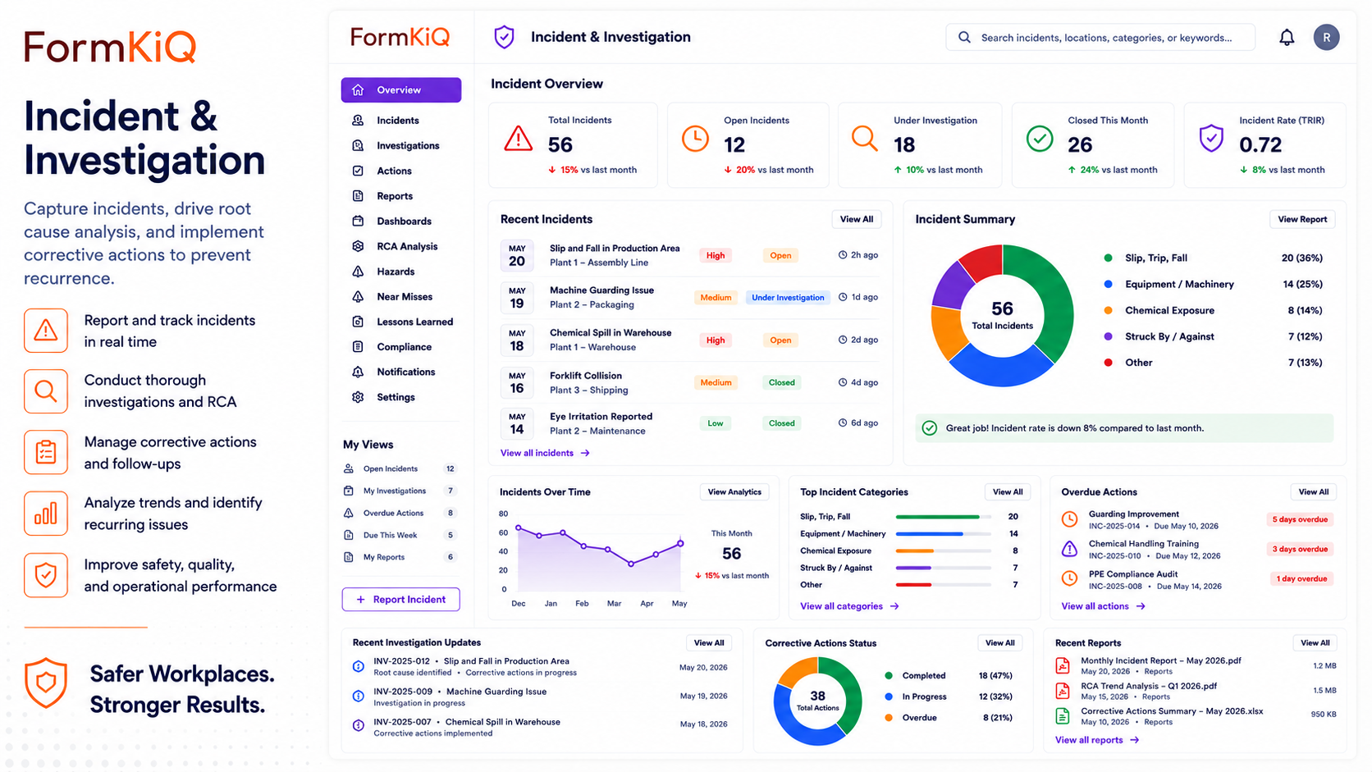This screenshot has width=1372, height=772.
Task: Follow the View all actions link
Action: pos(1103,606)
